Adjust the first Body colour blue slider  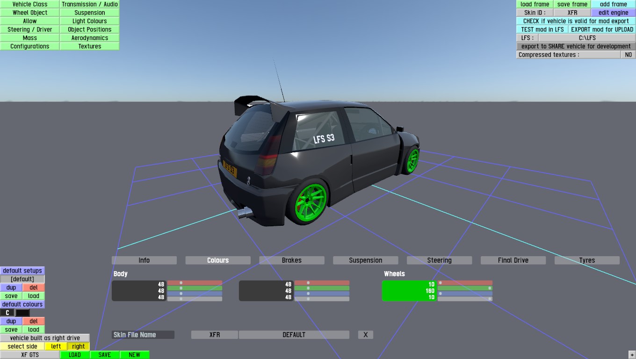[x=195, y=294]
